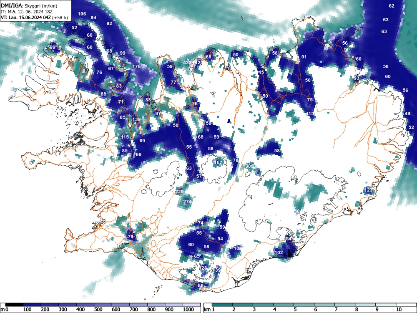Screen dimensions: 417x313
Task: Pick the 139 visibility reading
Action: 136,119
